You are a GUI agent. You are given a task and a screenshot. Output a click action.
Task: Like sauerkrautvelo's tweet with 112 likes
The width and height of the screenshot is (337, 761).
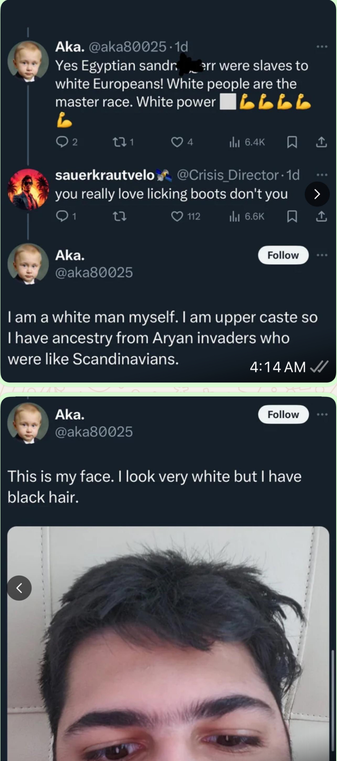click(177, 216)
